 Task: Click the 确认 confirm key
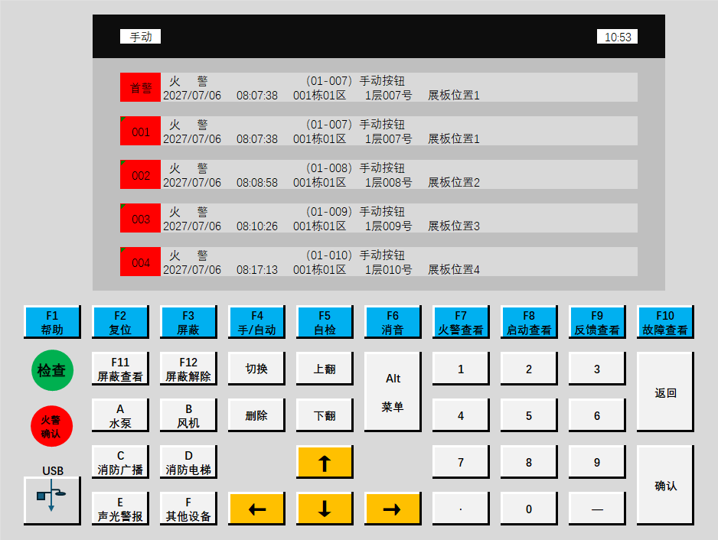(665, 486)
